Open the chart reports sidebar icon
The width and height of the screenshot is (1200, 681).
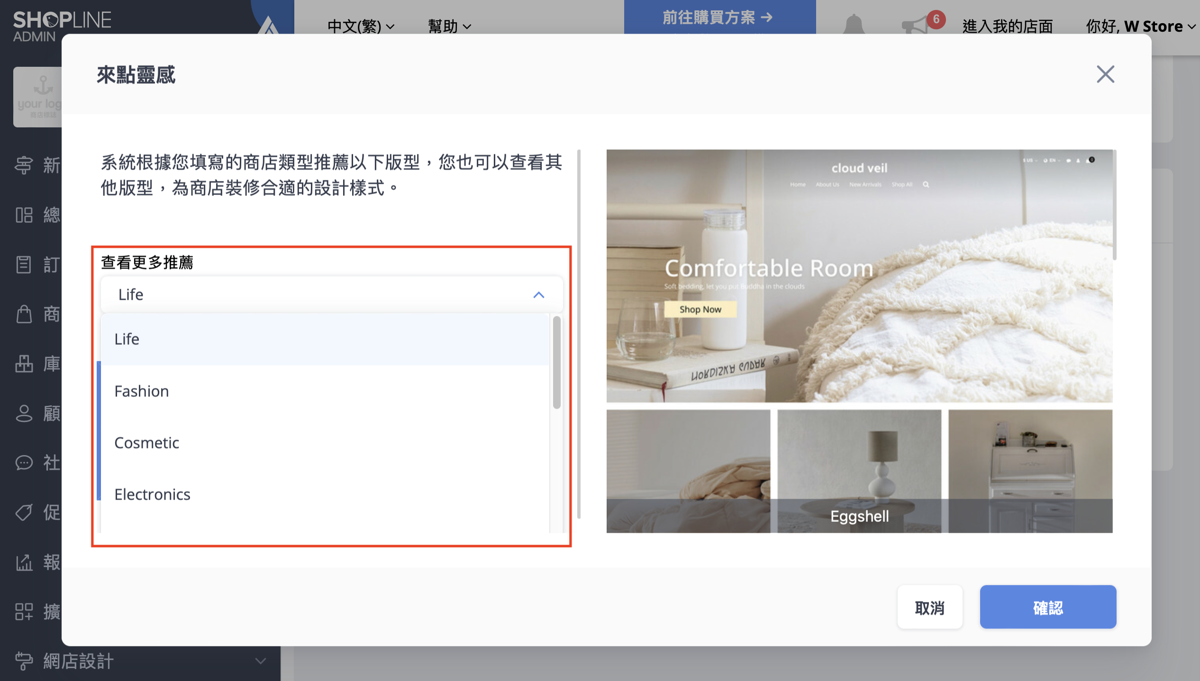pyautogui.click(x=24, y=562)
